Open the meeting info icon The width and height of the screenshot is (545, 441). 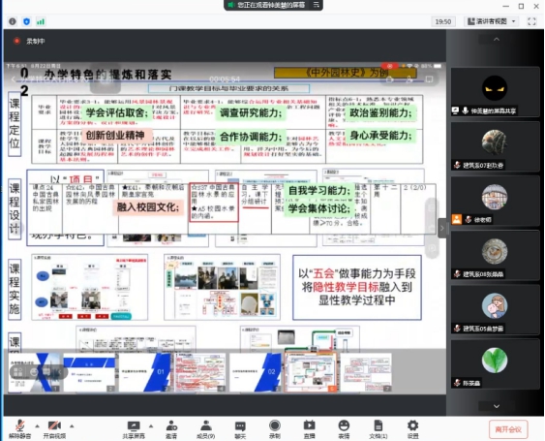tap(13, 21)
